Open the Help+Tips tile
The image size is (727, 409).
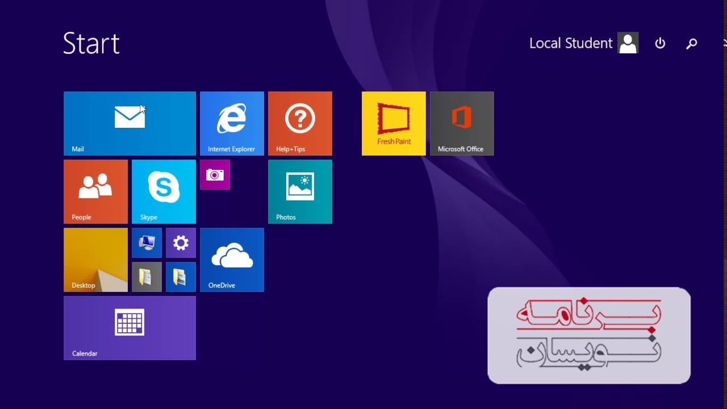point(300,123)
